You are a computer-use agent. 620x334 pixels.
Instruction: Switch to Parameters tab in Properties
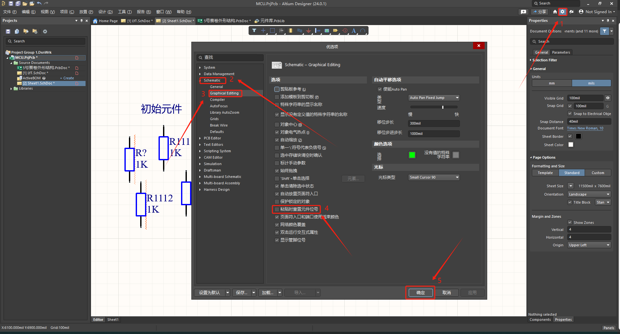561,52
